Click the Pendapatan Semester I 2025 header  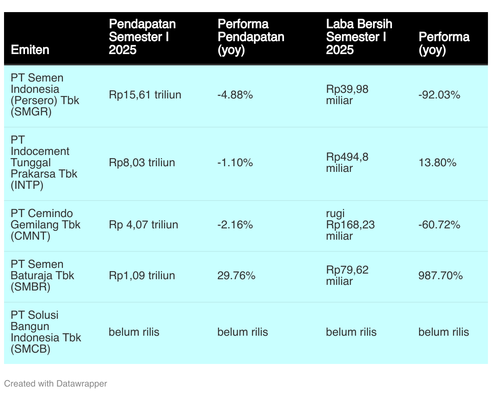click(x=142, y=37)
